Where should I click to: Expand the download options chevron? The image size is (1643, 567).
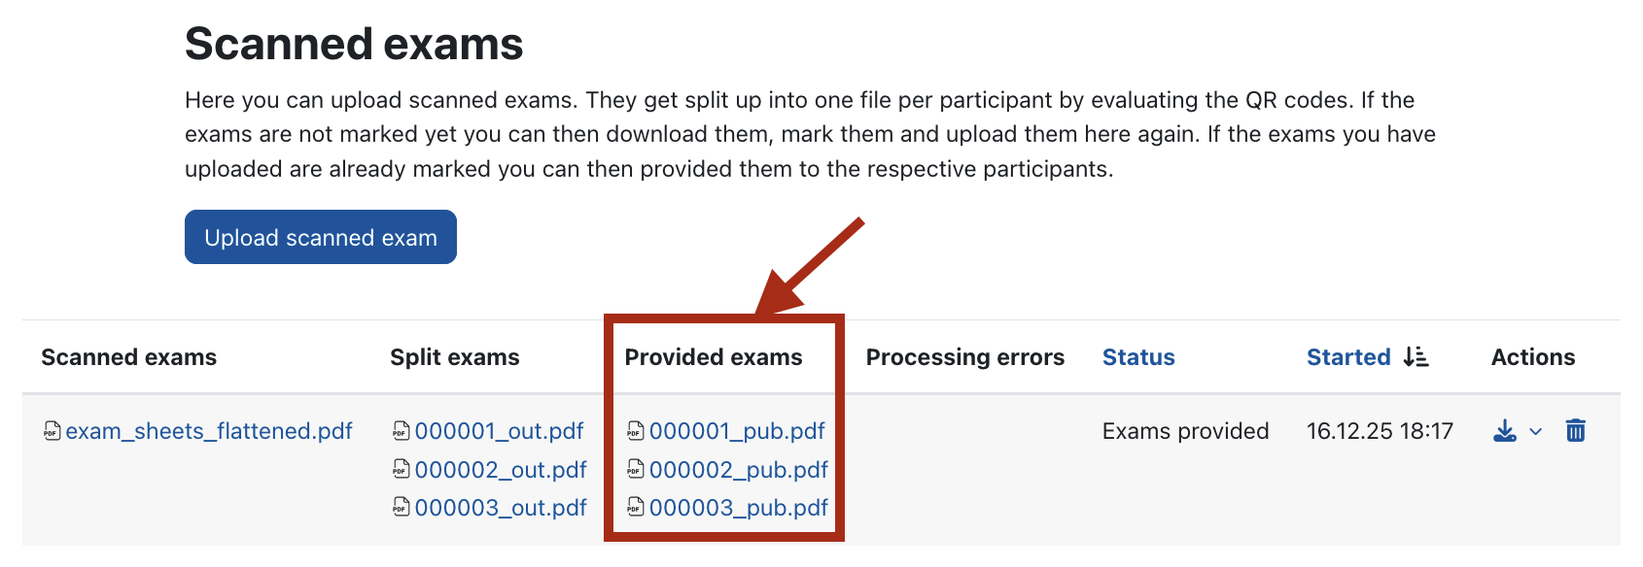[x=1536, y=432]
